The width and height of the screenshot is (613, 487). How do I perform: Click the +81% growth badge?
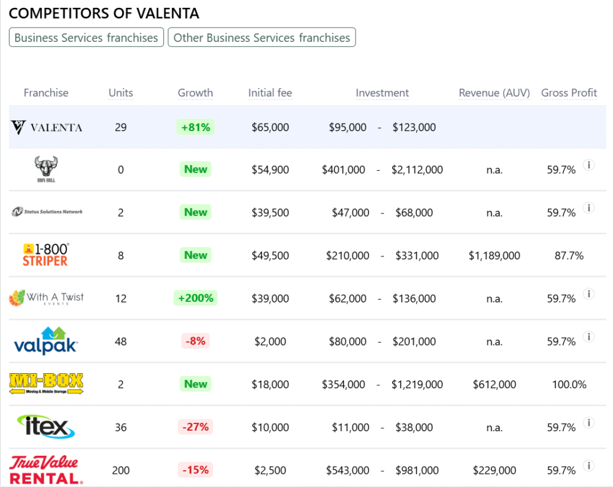click(x=196, y=127)
